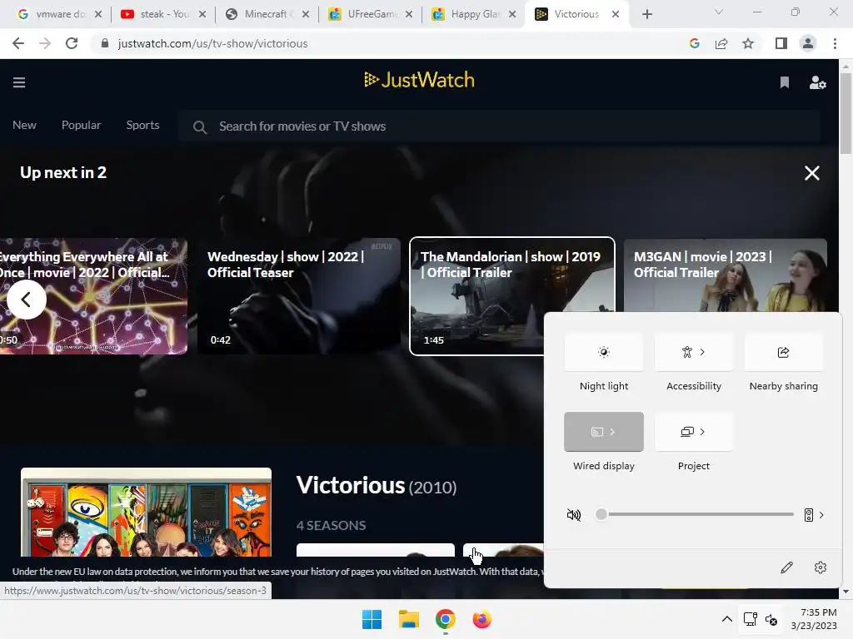Bookmark this tab with star icon
Image resolution: width=853 pixels, height=639 pixels.
tap(748, 43)
